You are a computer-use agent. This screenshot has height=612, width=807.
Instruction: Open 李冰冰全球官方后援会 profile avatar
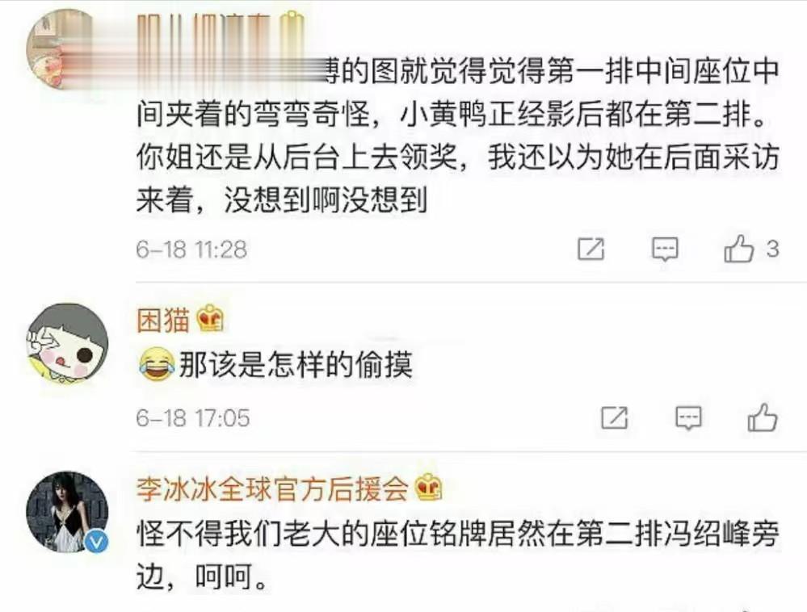[67, 512]
